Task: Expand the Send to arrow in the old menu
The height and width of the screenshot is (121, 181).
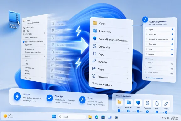Action: click(x=44, y=57)
